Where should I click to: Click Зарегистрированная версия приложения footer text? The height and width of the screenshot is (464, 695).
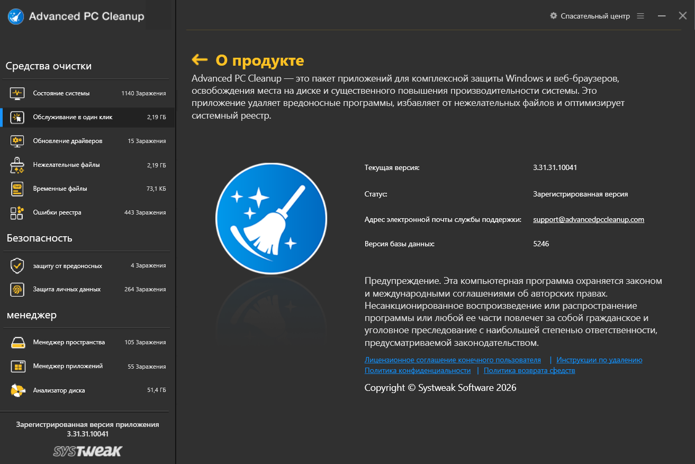point(87,424)
